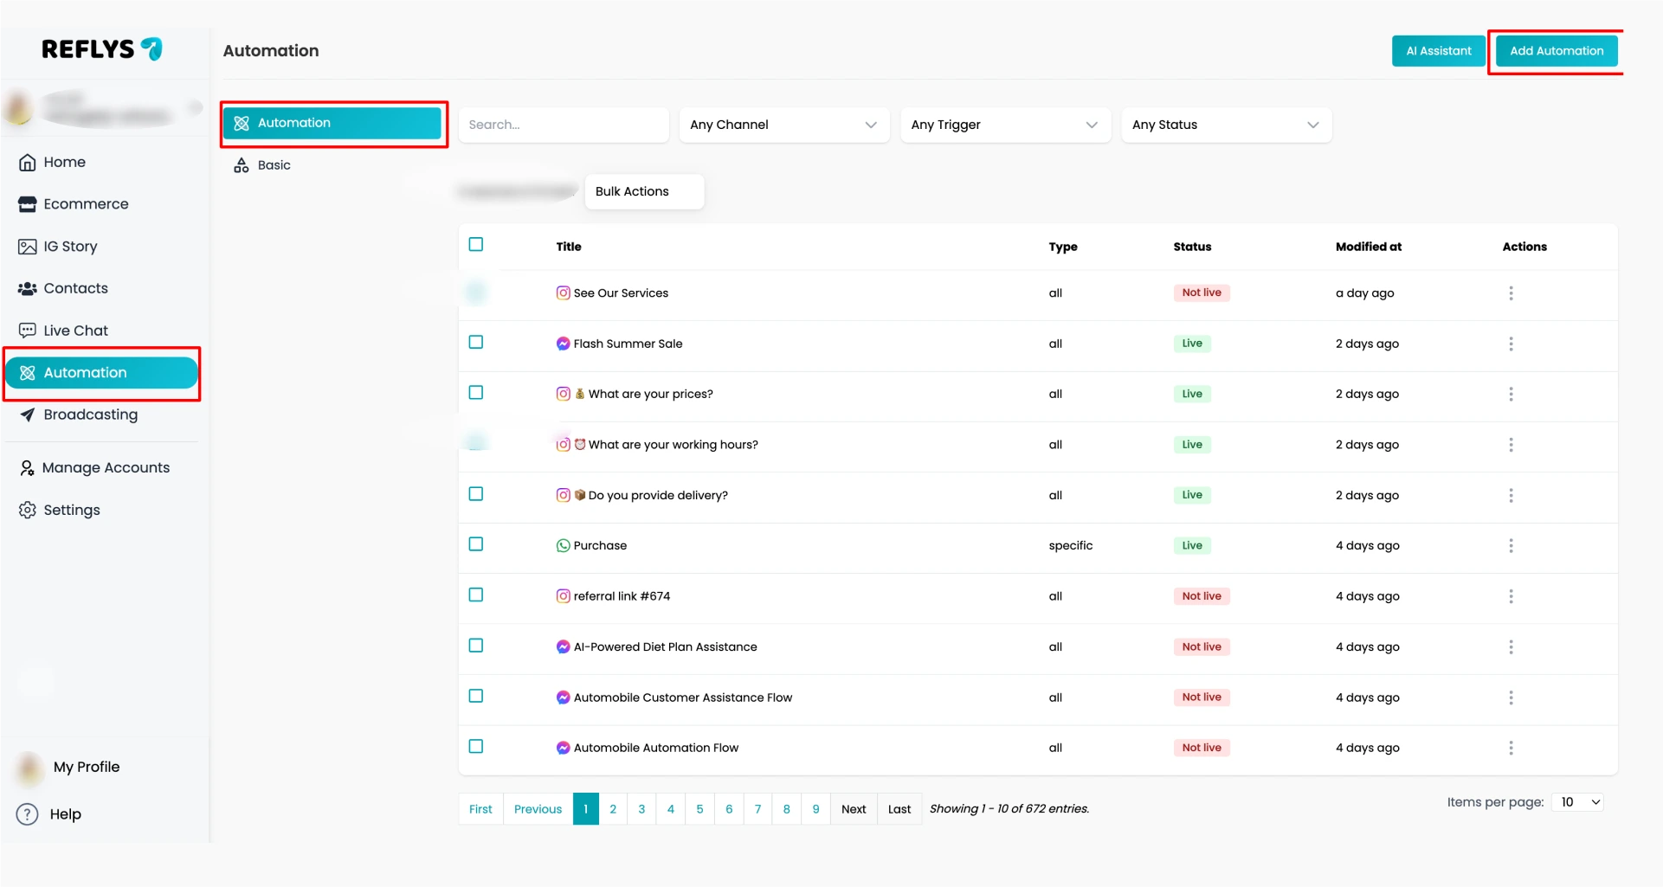This screenshot has height=887, width=1663.
Task: Click the Basic shapes icon
Action: point(242,165)
